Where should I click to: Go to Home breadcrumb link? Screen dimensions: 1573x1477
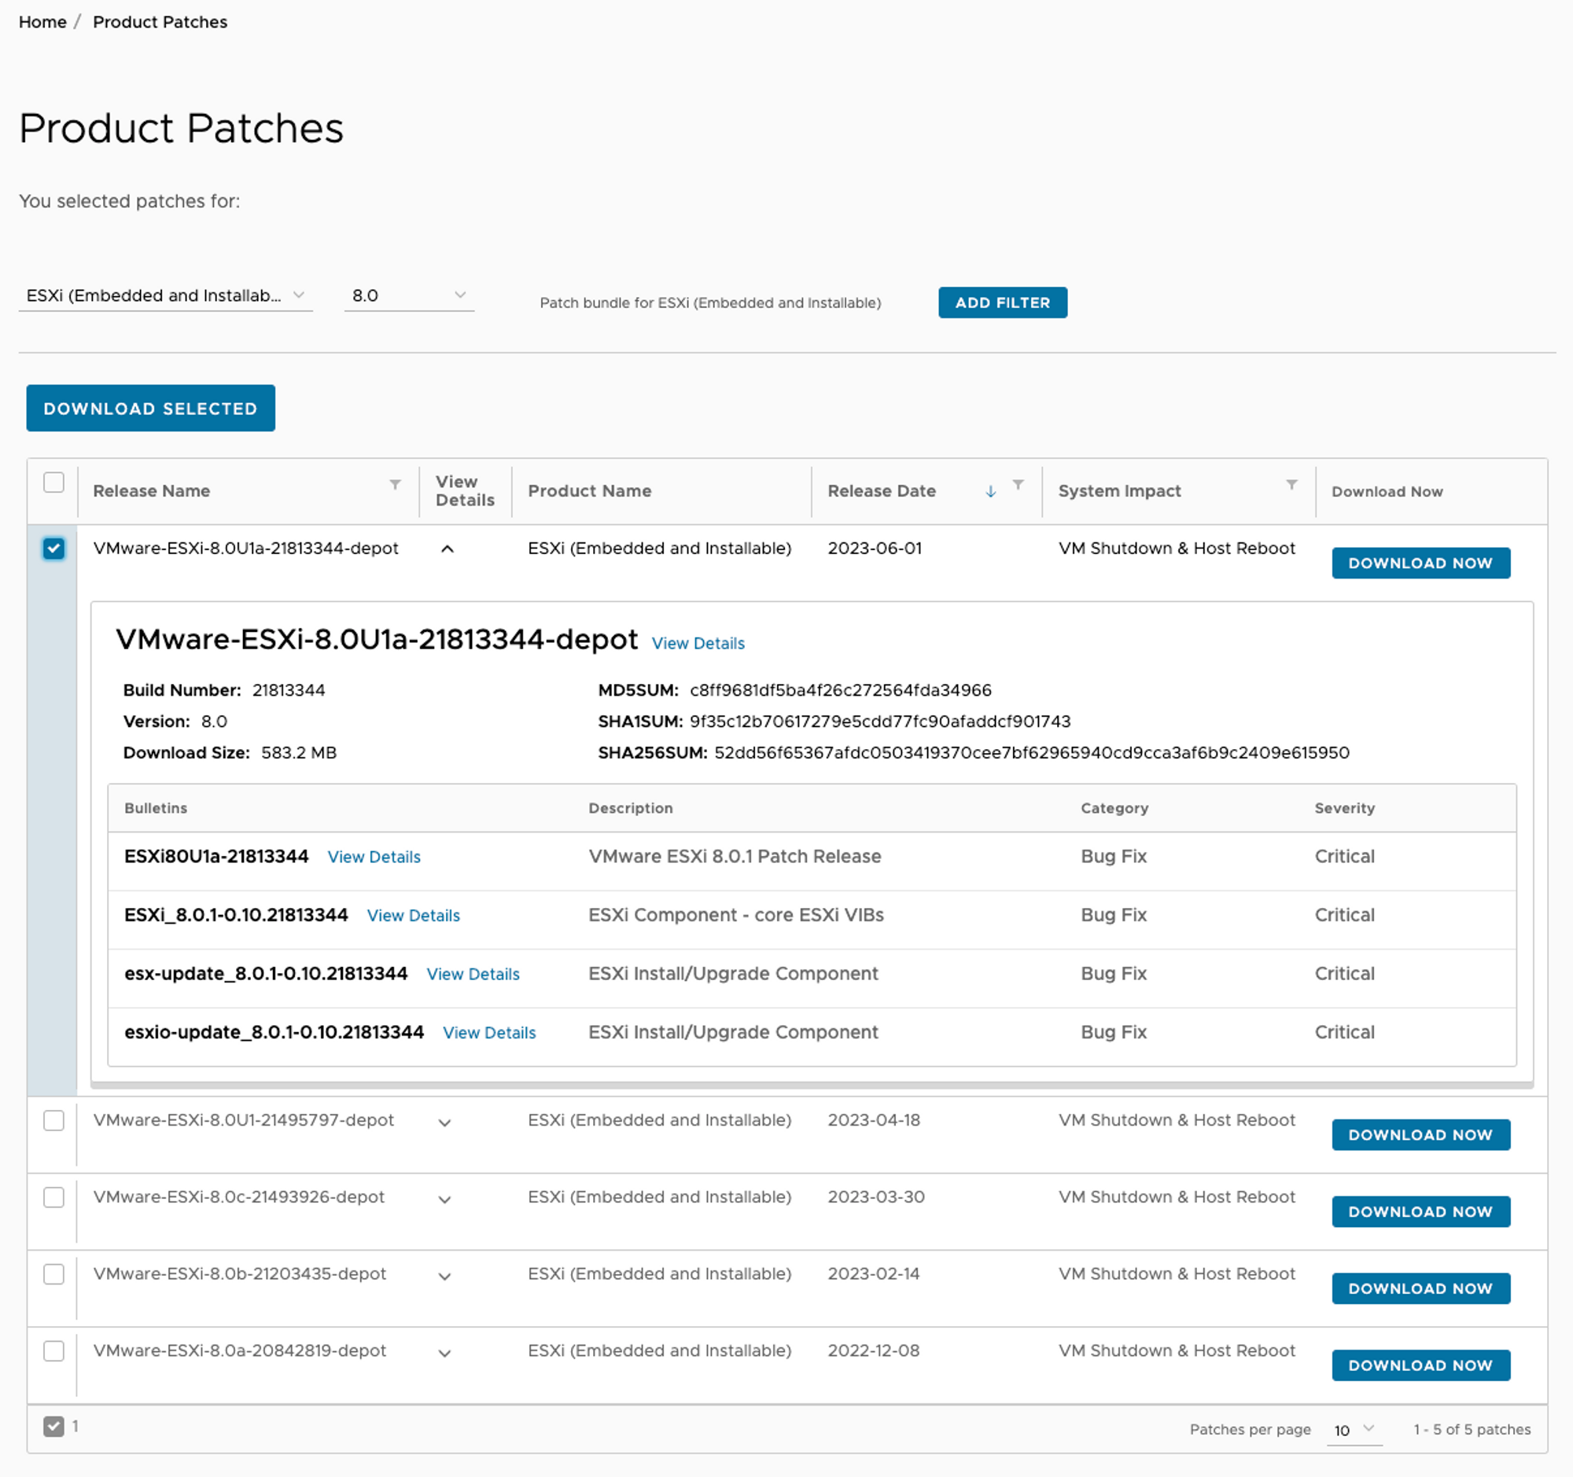point(42,22)
